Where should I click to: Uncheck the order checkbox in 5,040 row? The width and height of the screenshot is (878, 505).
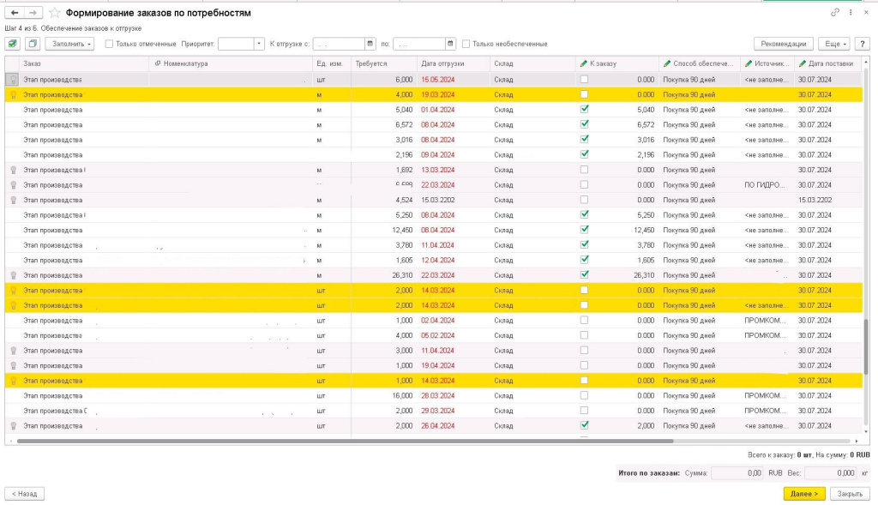[x=584, y=109]
